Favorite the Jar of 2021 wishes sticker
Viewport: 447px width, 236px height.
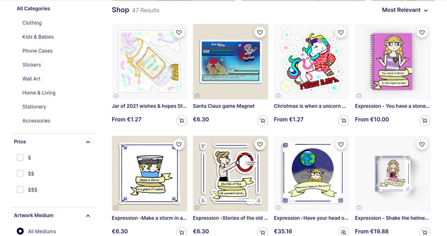tap(179, 32)
